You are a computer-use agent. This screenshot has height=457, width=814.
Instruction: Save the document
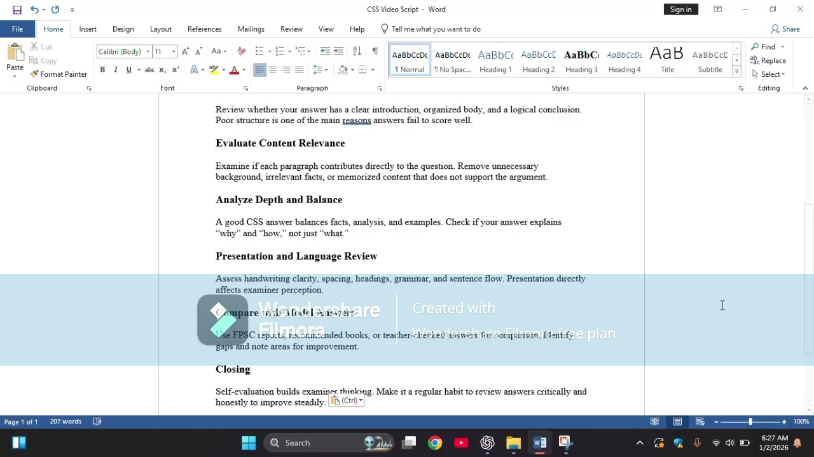[17, 10]
